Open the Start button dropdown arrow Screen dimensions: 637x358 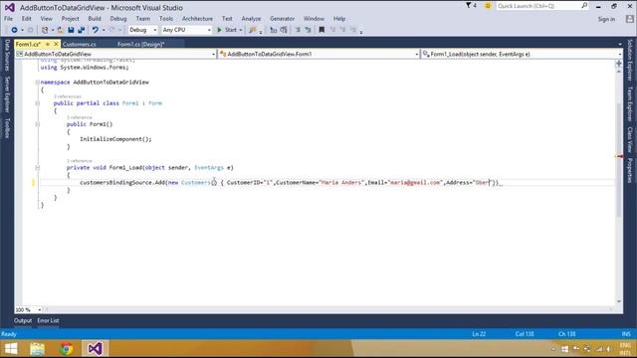pyautogui.click(x=241, y=30)
